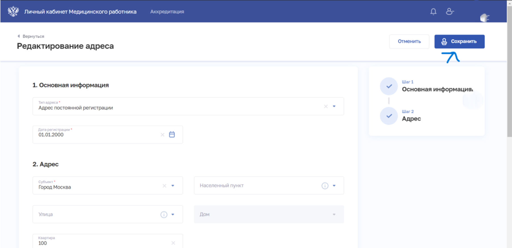Open the Улица dropdown arrow
The height and width of the screenshot is (248, 512).
coord(173,215)
